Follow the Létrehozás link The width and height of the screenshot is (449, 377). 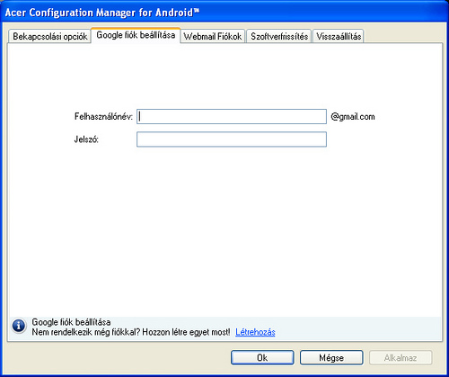[255, 332]
